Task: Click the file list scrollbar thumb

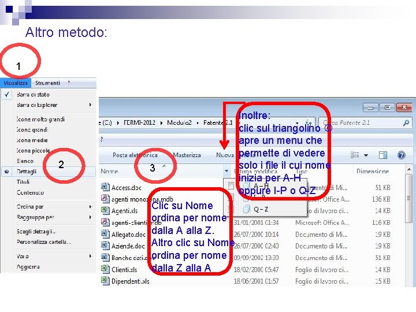Action: [x=409, y=198]
